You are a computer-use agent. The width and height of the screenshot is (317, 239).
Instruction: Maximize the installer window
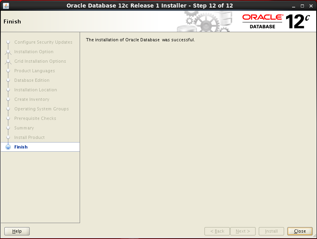click(x=302, y=6)
